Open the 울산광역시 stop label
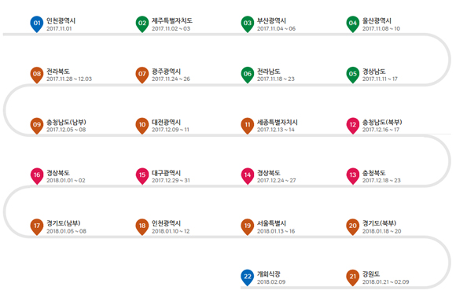The width and height of the screenshot is (456, 294). (x=377, y=20)
